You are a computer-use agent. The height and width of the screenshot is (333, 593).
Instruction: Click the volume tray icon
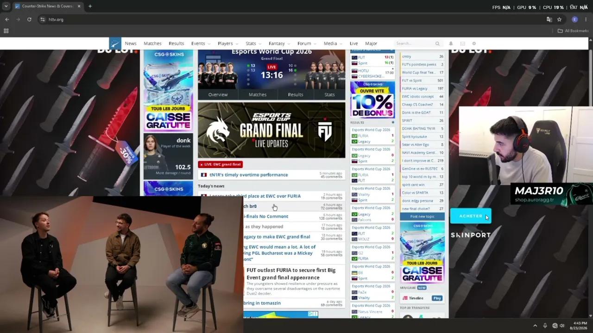[x=562, y=326]
